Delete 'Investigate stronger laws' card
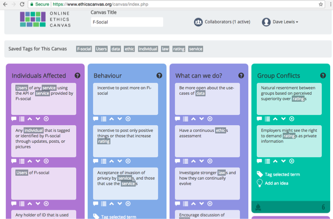 [210, 204]
